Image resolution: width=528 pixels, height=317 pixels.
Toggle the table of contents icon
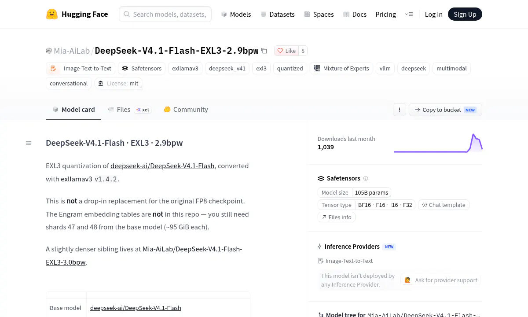29,143
